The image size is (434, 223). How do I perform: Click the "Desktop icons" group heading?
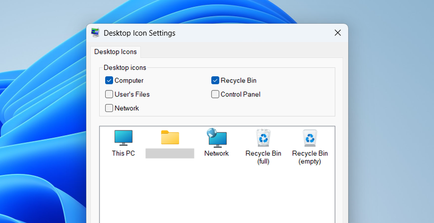[x=125, y=67]
